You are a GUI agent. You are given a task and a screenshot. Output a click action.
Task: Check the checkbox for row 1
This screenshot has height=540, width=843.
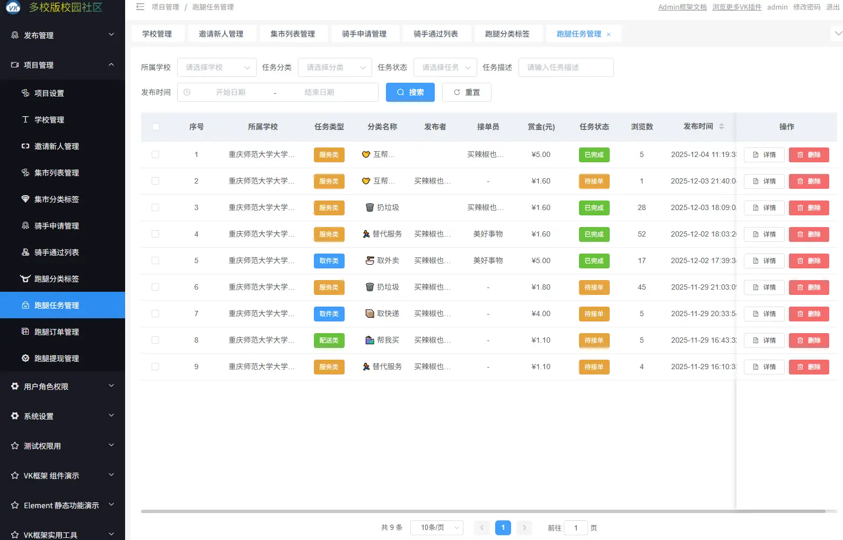[x=155, y=154]
